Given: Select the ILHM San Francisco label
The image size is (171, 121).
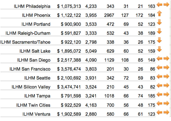Looking at the screenshot, I should [x=30, y=69].
